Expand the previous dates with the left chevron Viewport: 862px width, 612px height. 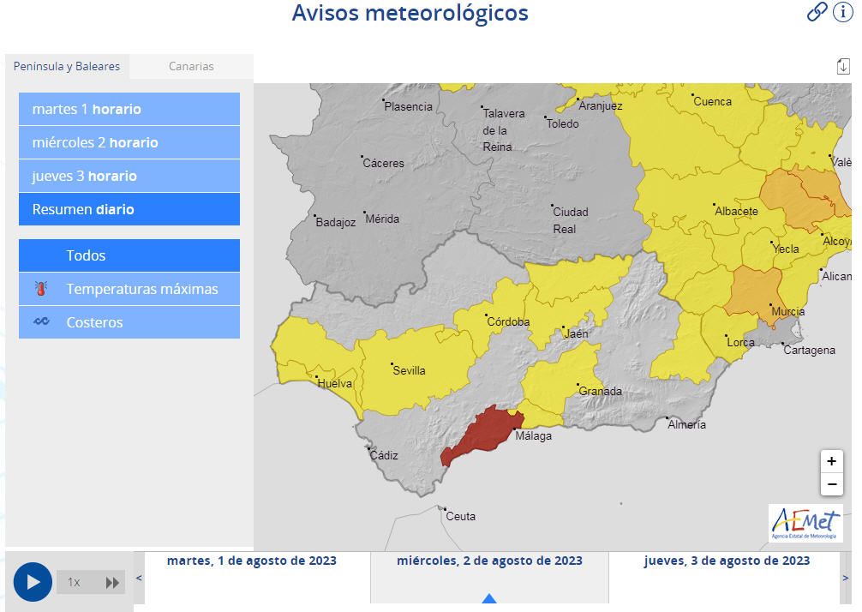139,577
